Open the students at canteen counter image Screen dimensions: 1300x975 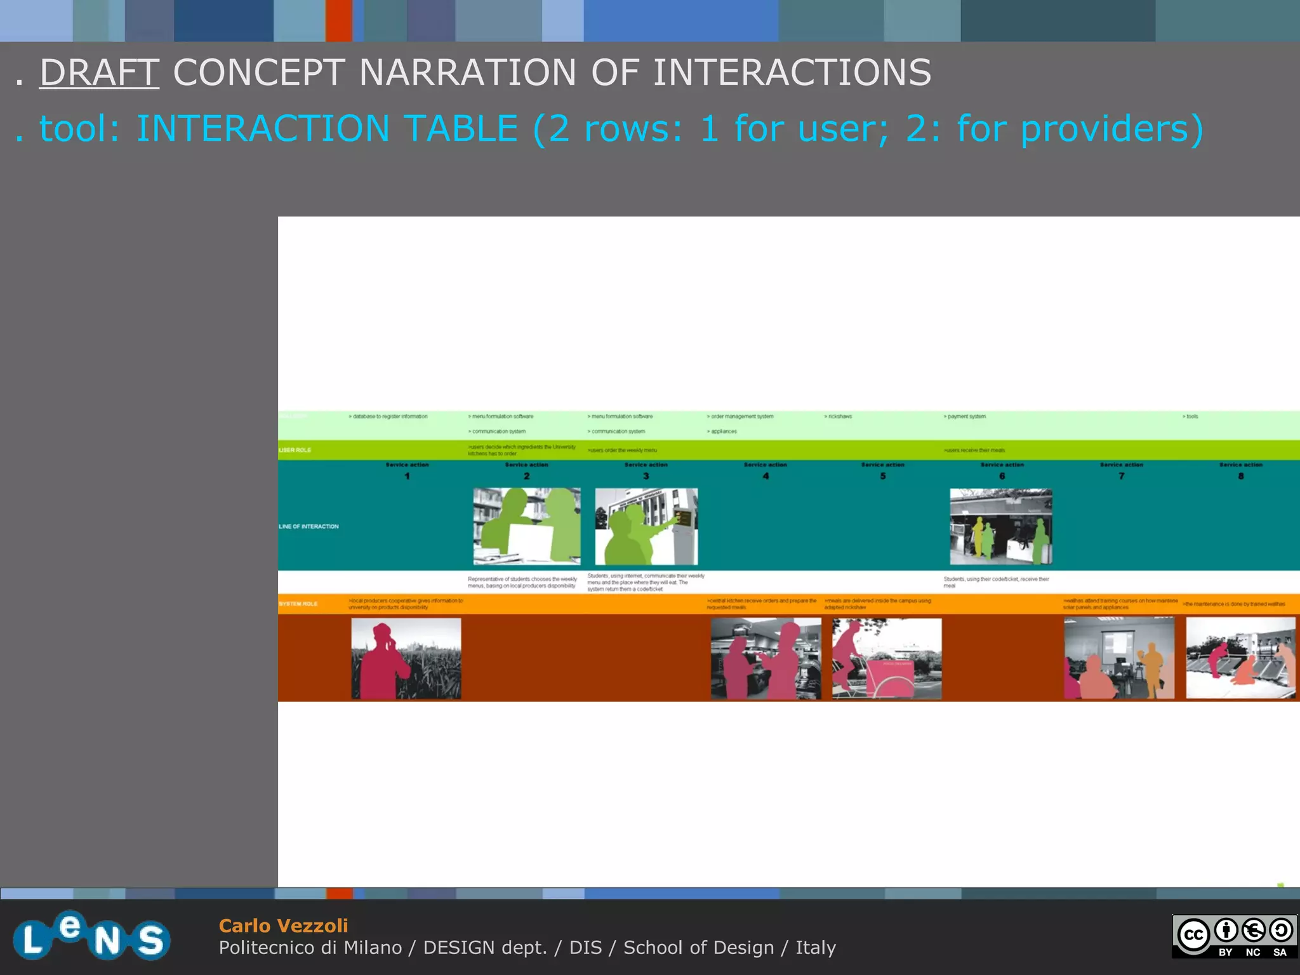[x=1001, y=526]
